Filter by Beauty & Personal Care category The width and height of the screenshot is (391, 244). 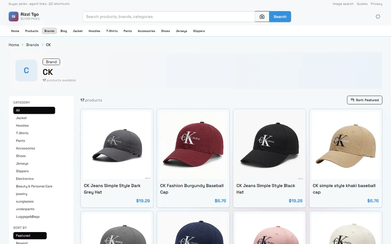[x=34, y=186]
